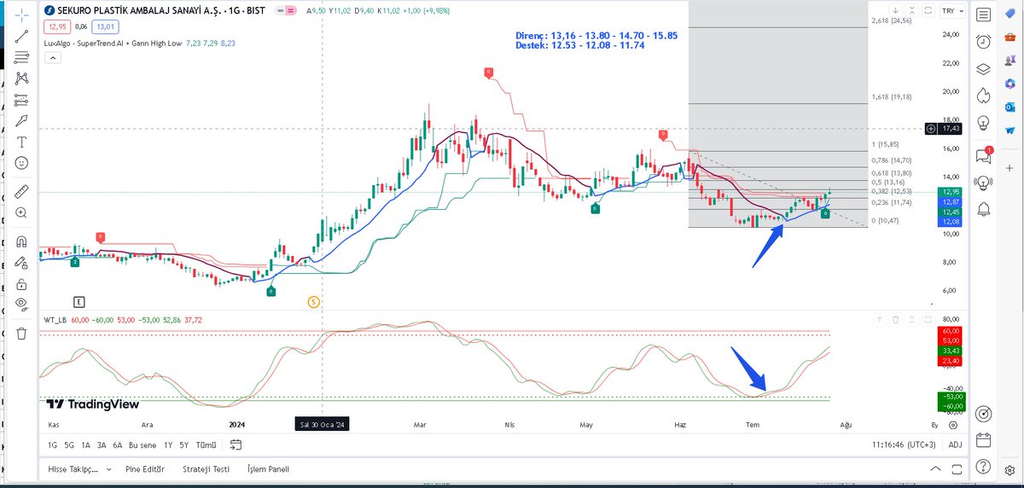Open the ideas stream broadcast icon
Image resolution: width=1024 pixels, height=488 pixels.
pyautogui.click(x=984, y=182)
